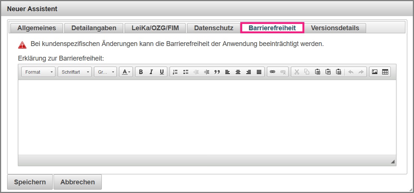This screenshot has height=193, width=414.
Task: Open the font size dropdown
Action: (105, 72)
